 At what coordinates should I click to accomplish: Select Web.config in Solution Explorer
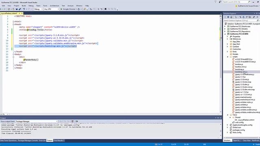pos(237,133)
